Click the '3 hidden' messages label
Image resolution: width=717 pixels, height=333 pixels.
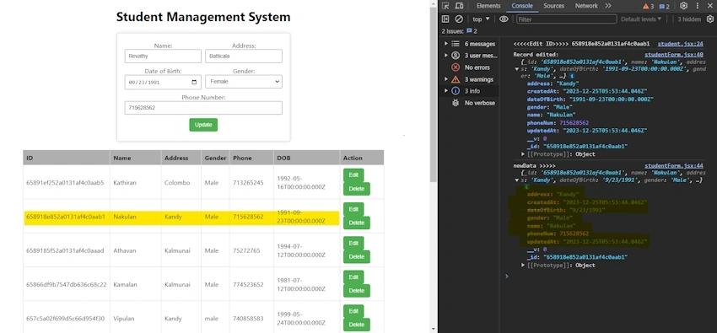click(689, 19)
